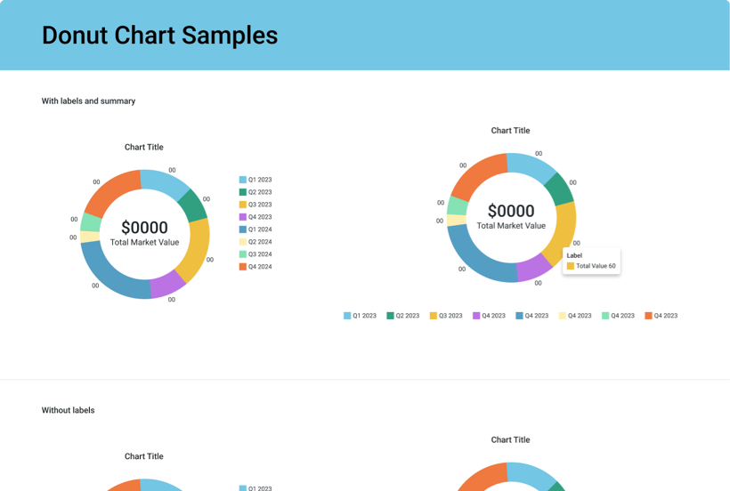Click the "Without labels" section heading
The height and width of the screenshot is (491, 730).
pyautogui.click(x=68, y=410)
